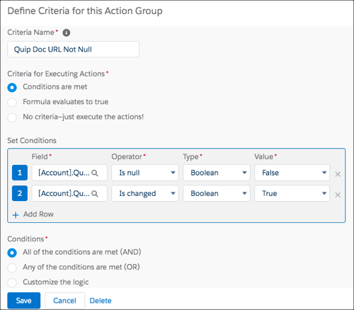The image size is (354, 310).
Task: Select 'Conditions are met' radio option
Action: coord(12,88)
